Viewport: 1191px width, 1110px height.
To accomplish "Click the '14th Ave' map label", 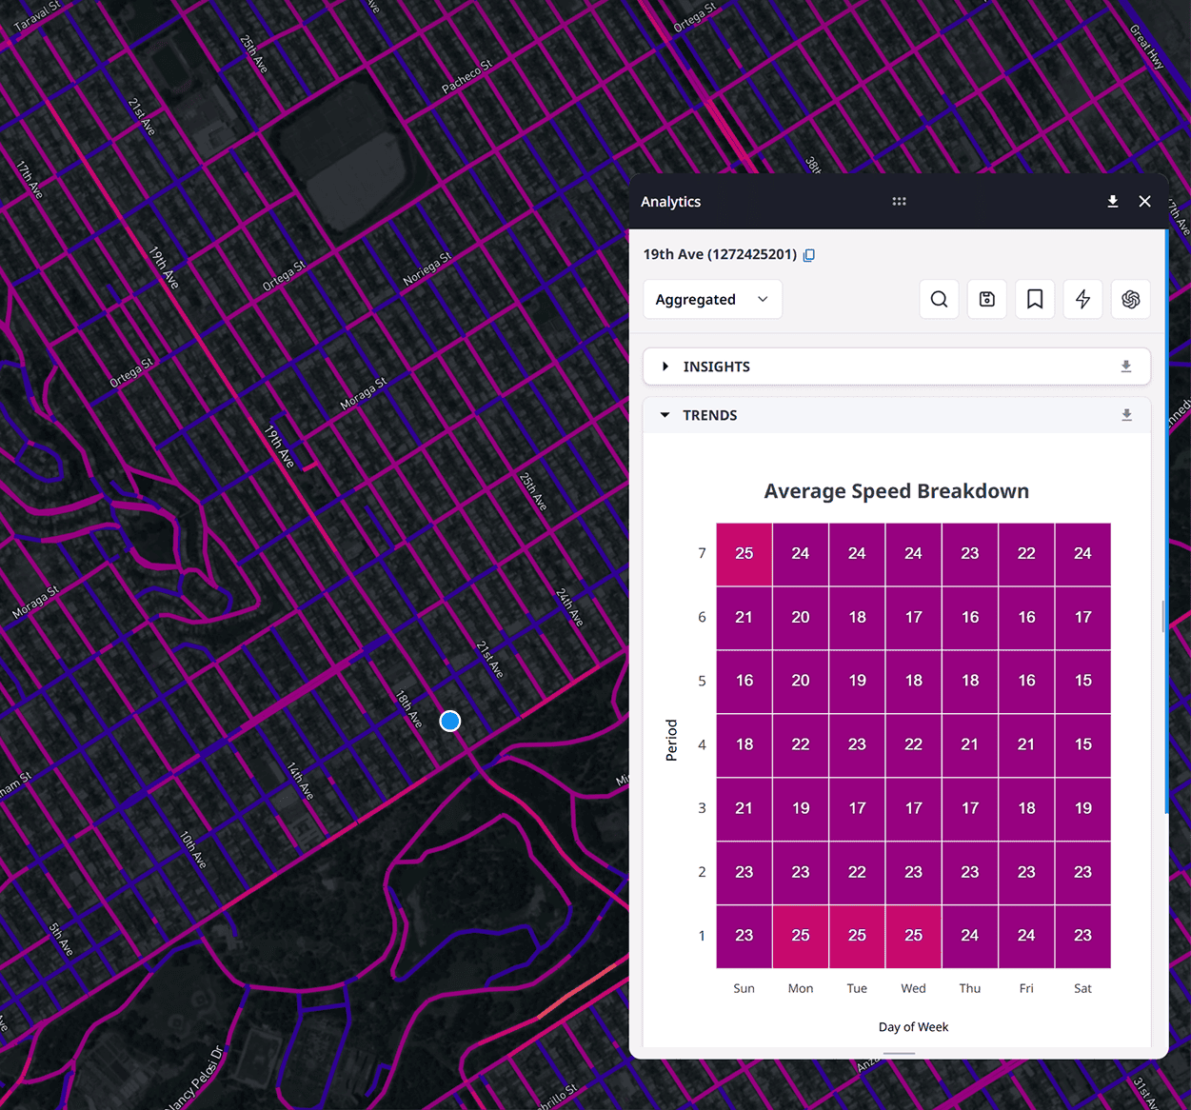I will click(x=301, y=781).
